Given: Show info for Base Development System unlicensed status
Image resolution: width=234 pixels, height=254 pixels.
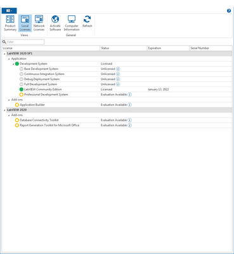Looking at the screenshot, I should 118,69.
